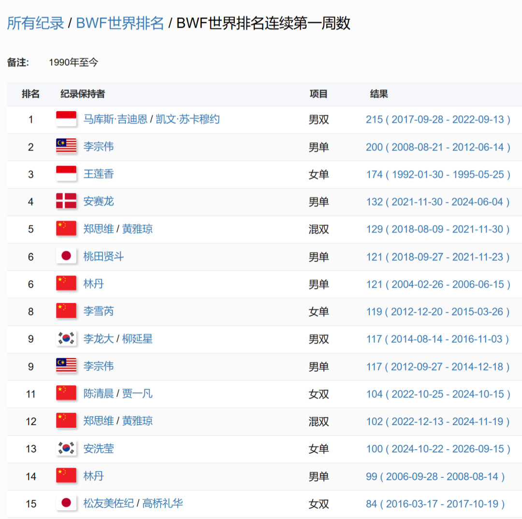Click the Japan flag beside 松友美佐纪
Viewport: 522px width, 519px height.
(x=66, y=504)
